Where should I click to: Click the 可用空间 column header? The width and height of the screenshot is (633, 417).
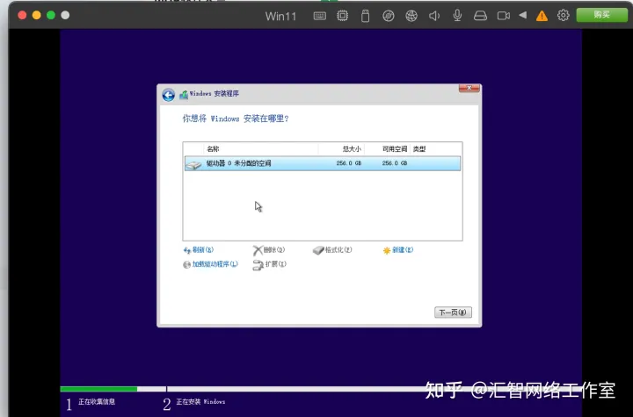(395, 149)
